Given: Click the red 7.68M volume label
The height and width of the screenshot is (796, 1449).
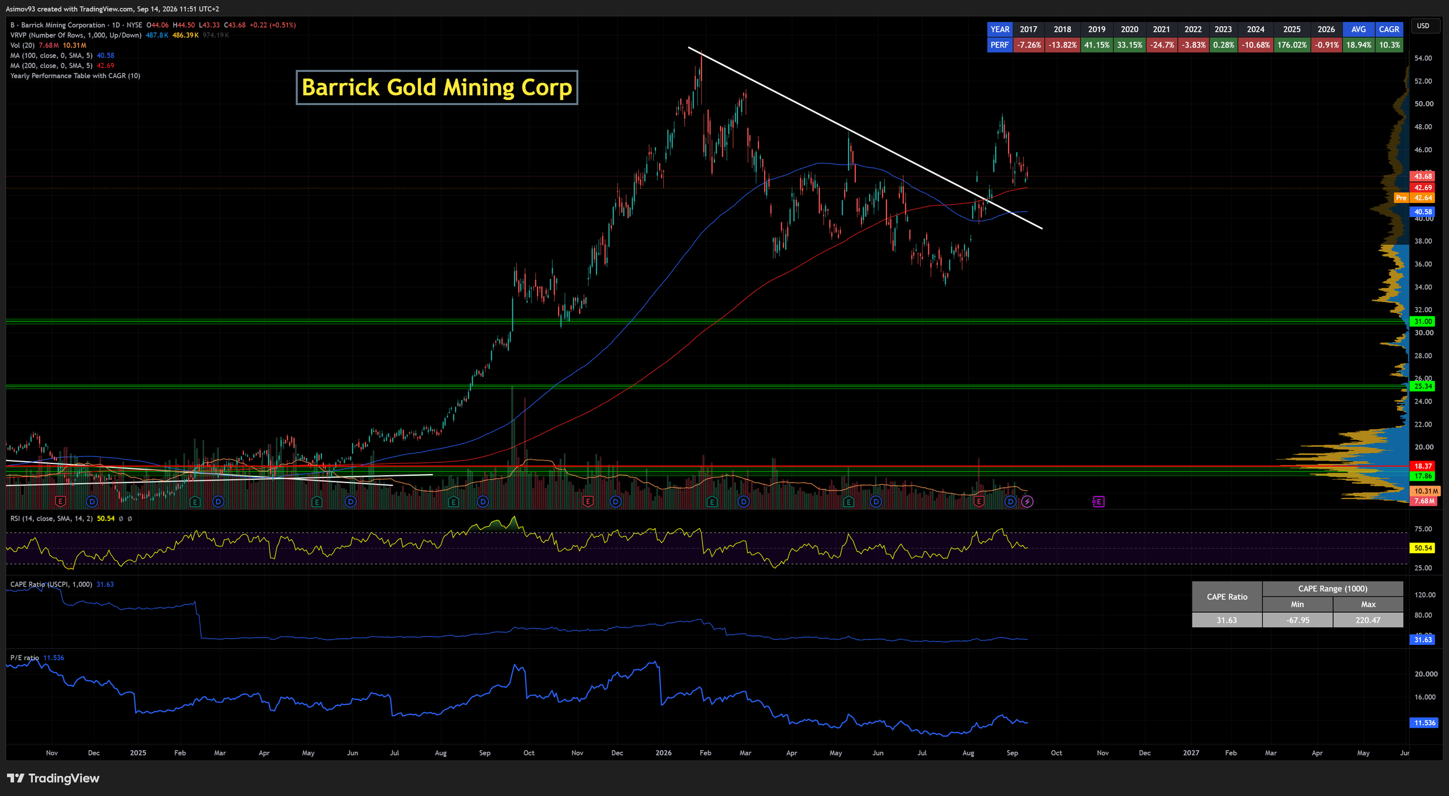Looking at the screenshot, I should click(1424, 501).
